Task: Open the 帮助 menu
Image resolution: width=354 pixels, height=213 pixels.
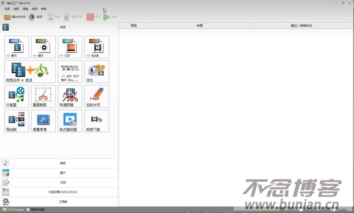Action: [x=44, y=9]
